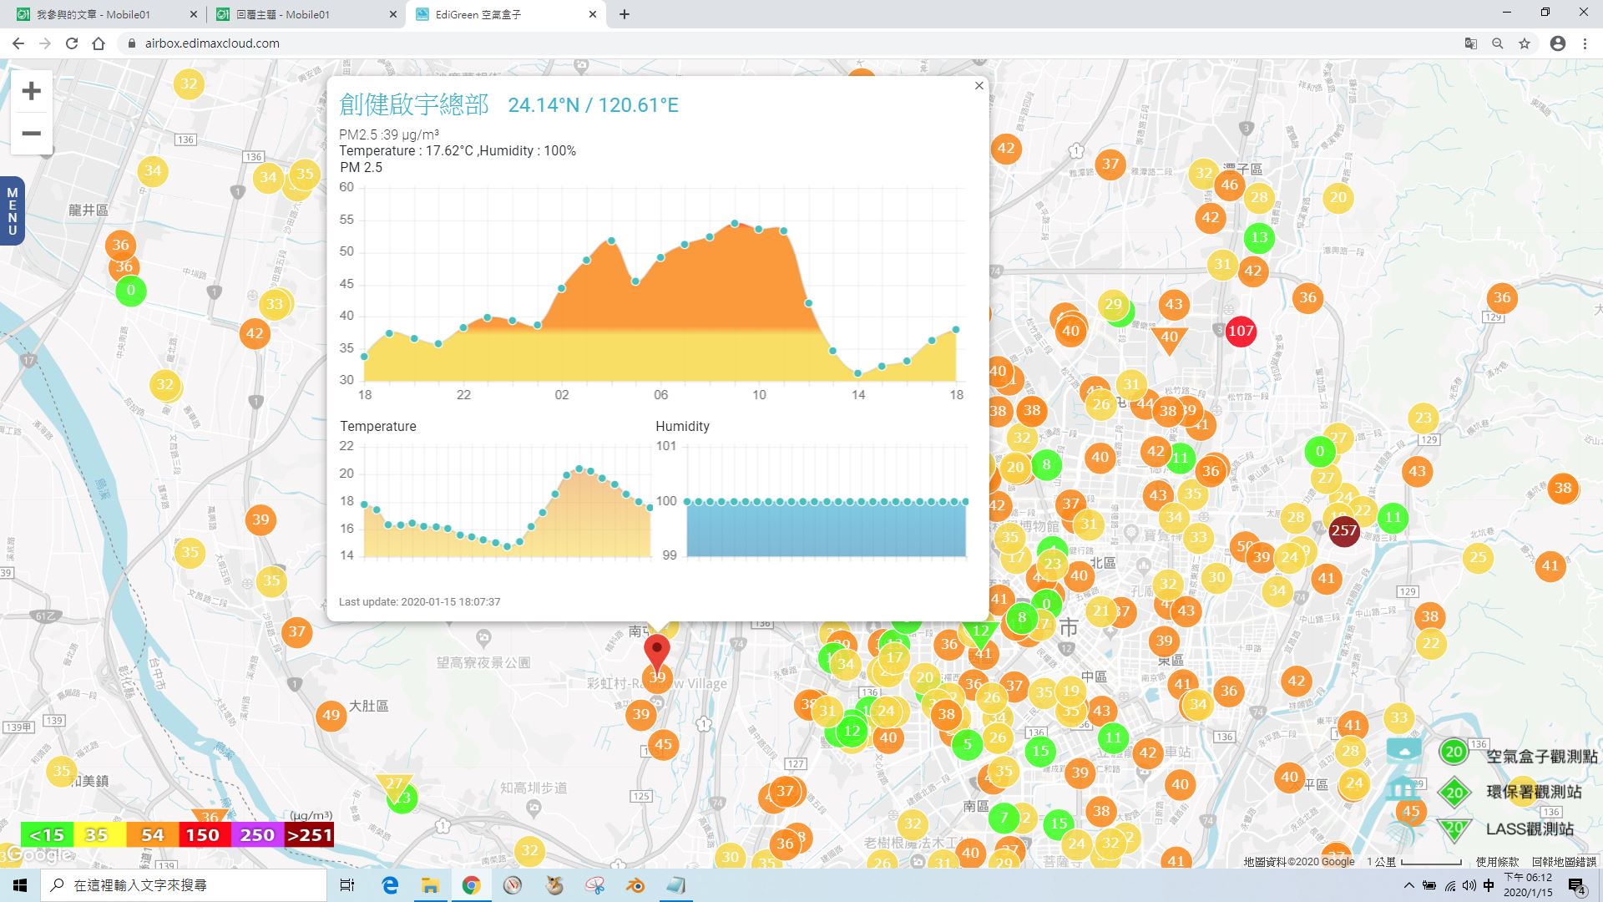Open the side MENU tab

[12, 210]
